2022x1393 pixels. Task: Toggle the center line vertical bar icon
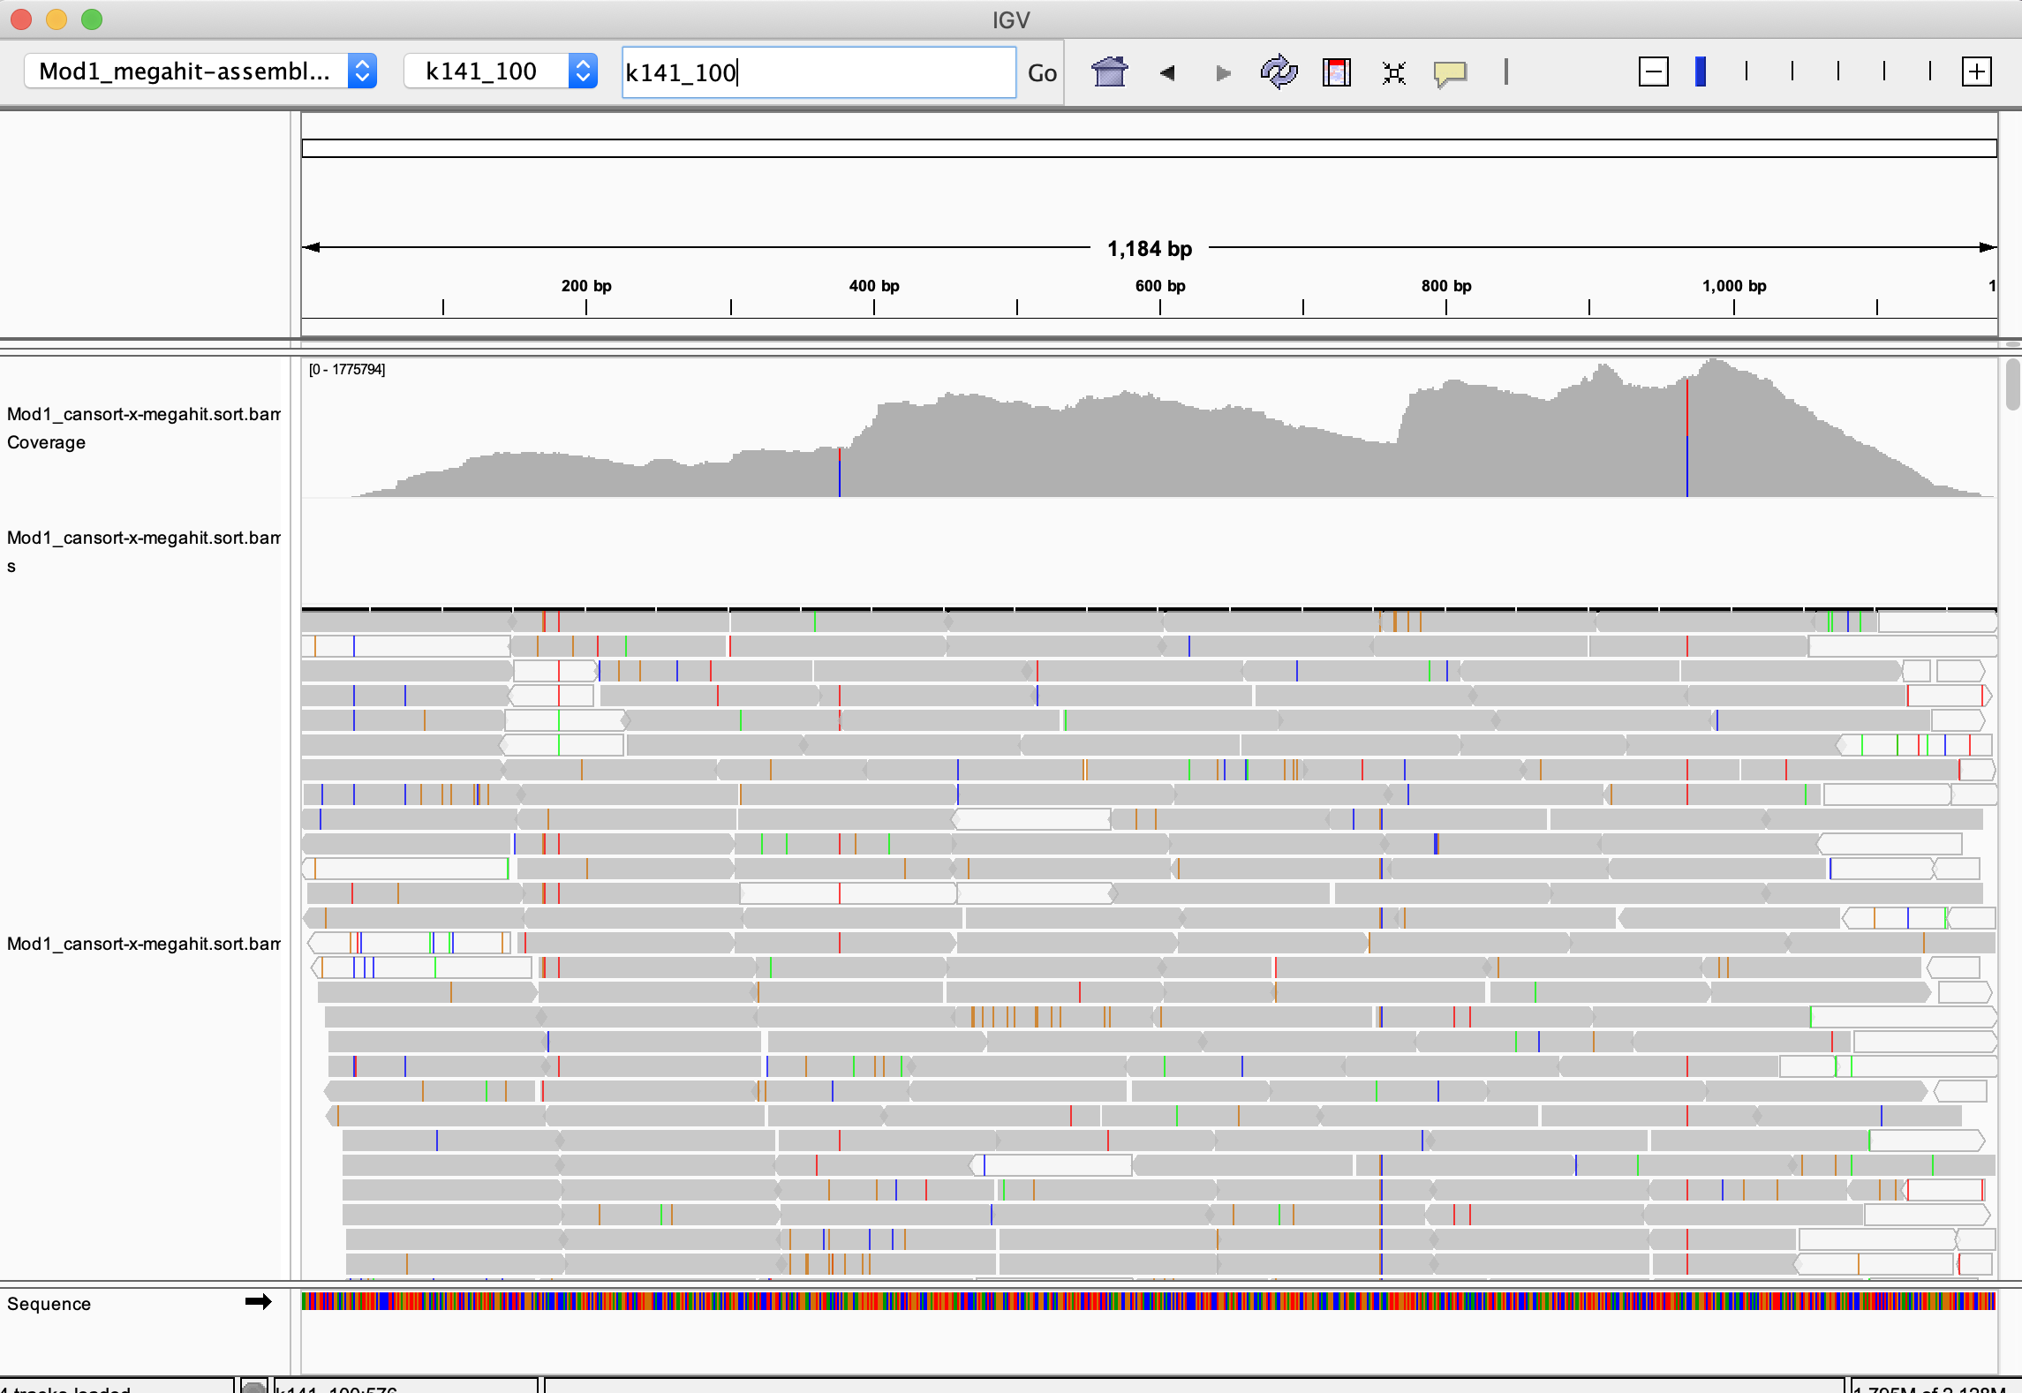[x=1505, y=72]
